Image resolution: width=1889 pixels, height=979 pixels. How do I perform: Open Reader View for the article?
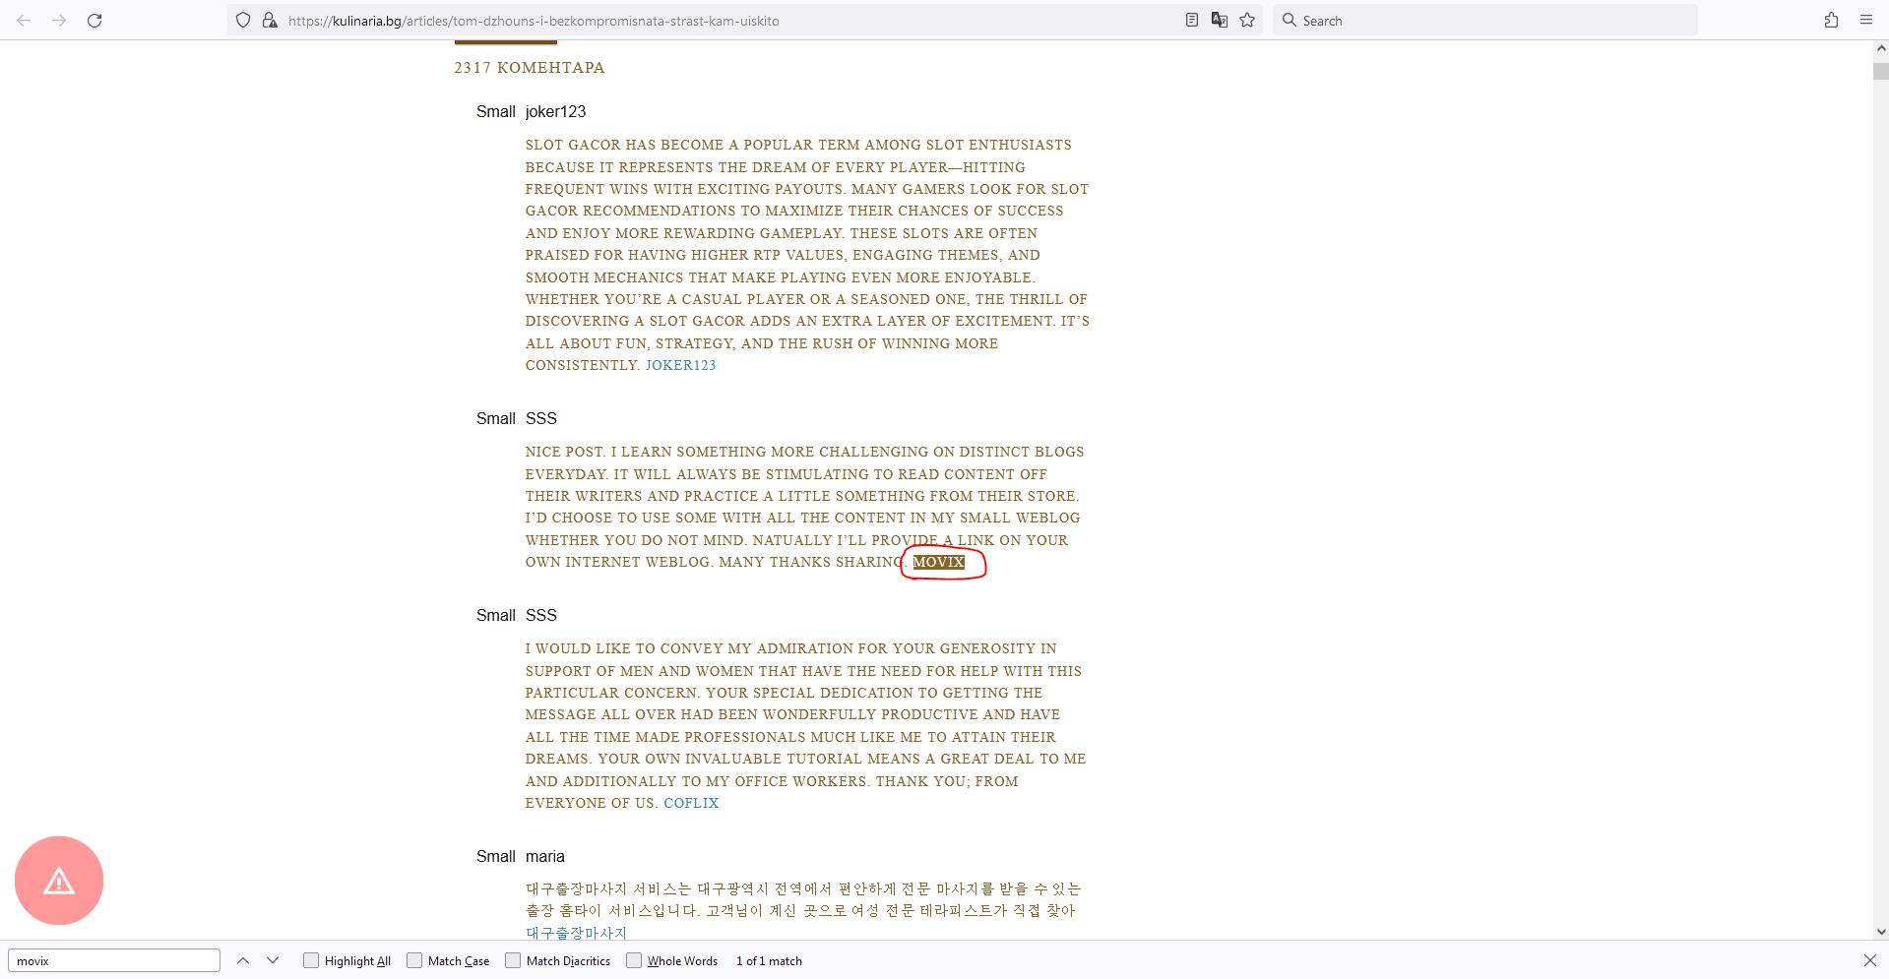[x=1190, y=20]
